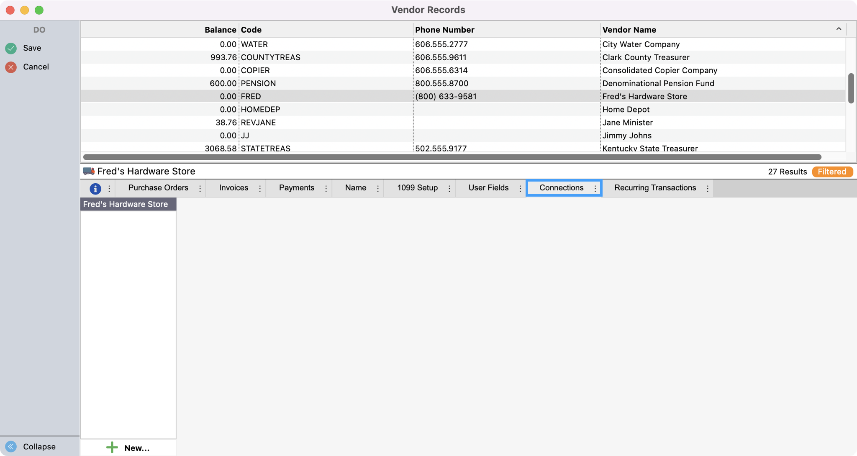Open Invoices tab options dots

[x=260, y=188]
